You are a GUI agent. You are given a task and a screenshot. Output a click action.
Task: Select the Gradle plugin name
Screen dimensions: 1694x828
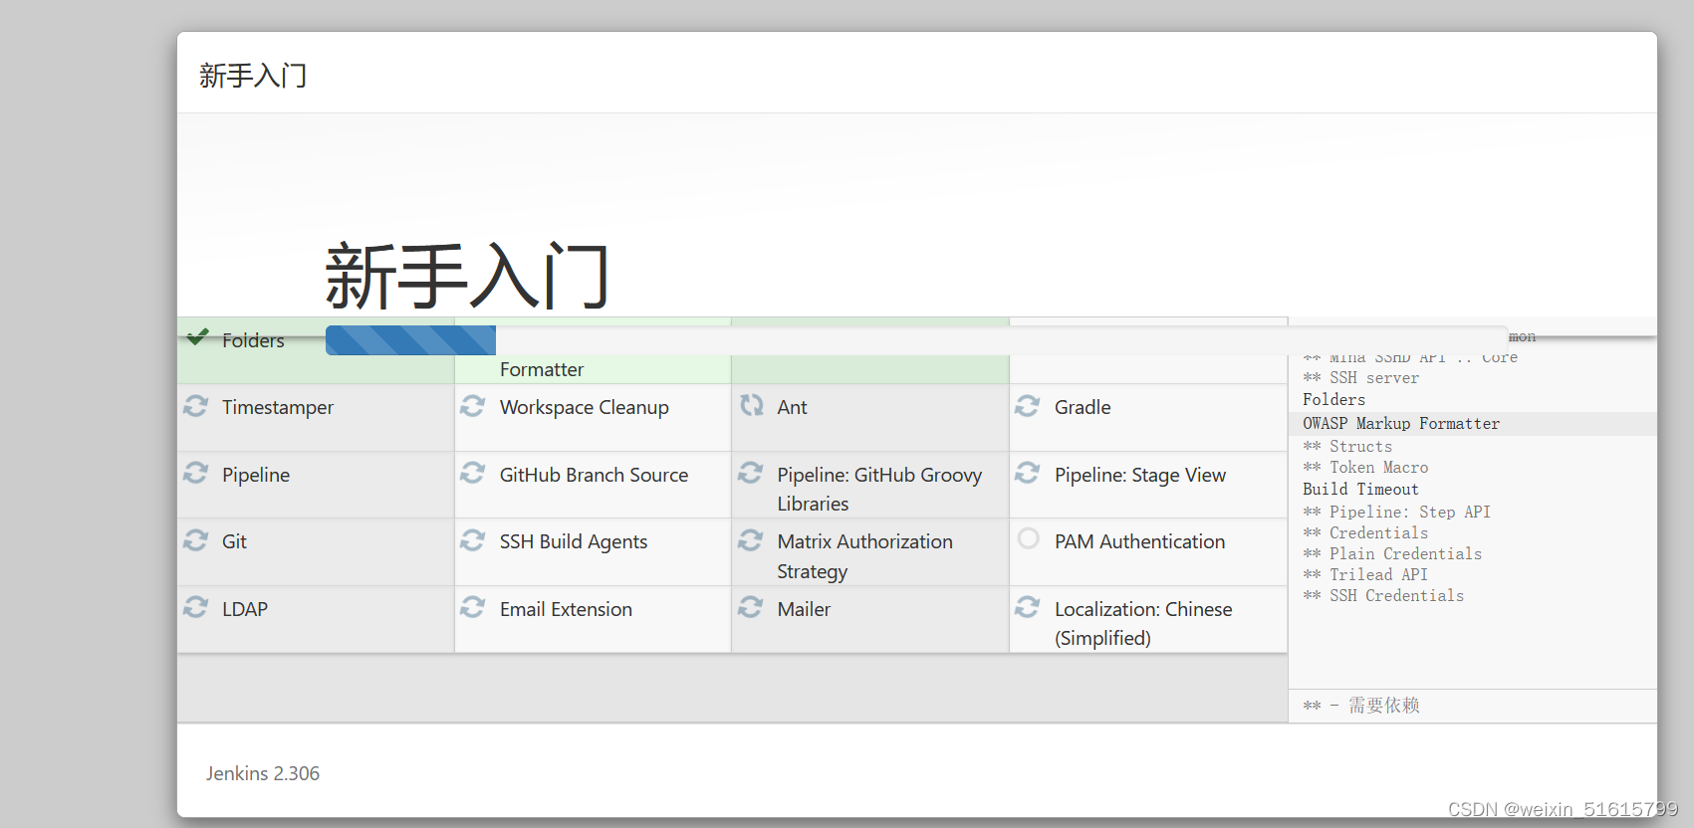click(1083, 407)
